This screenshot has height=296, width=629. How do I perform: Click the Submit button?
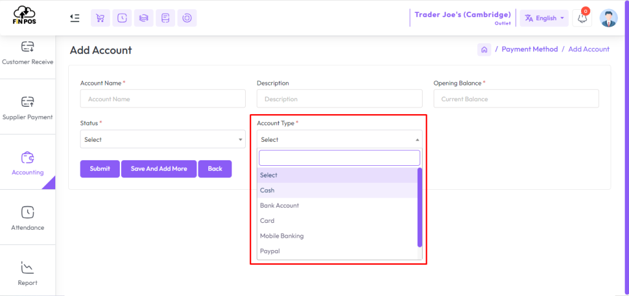tap(100, 169)
